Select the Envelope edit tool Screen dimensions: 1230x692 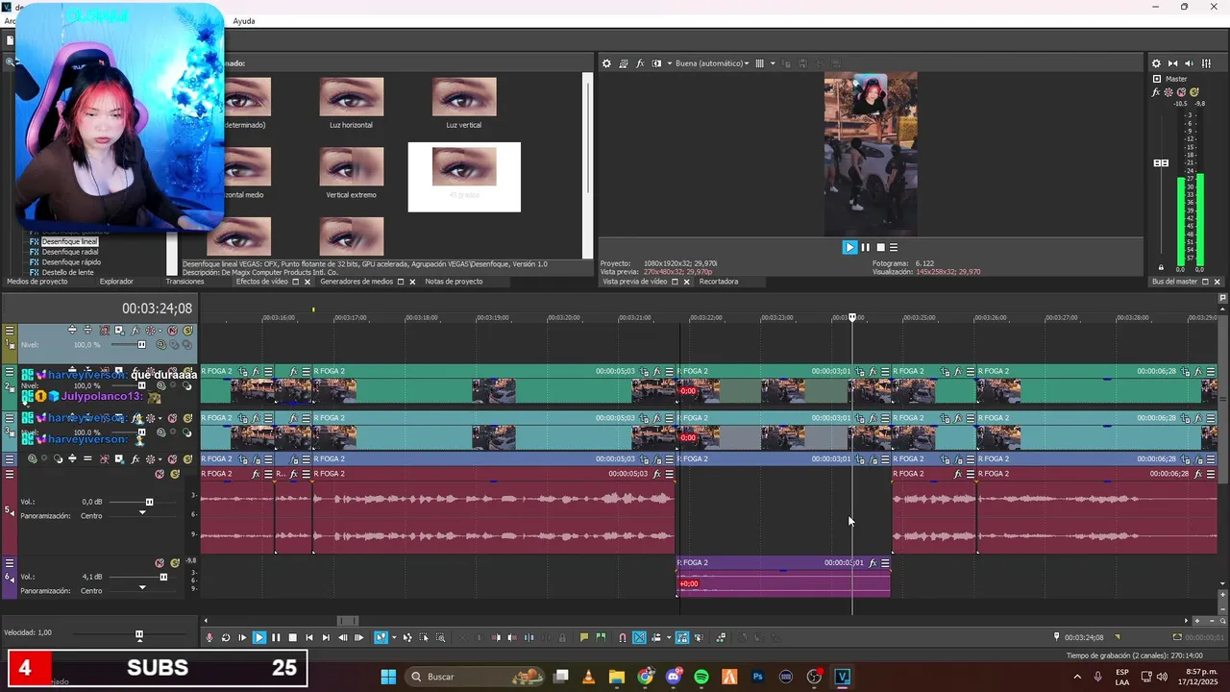coord(407,637)
